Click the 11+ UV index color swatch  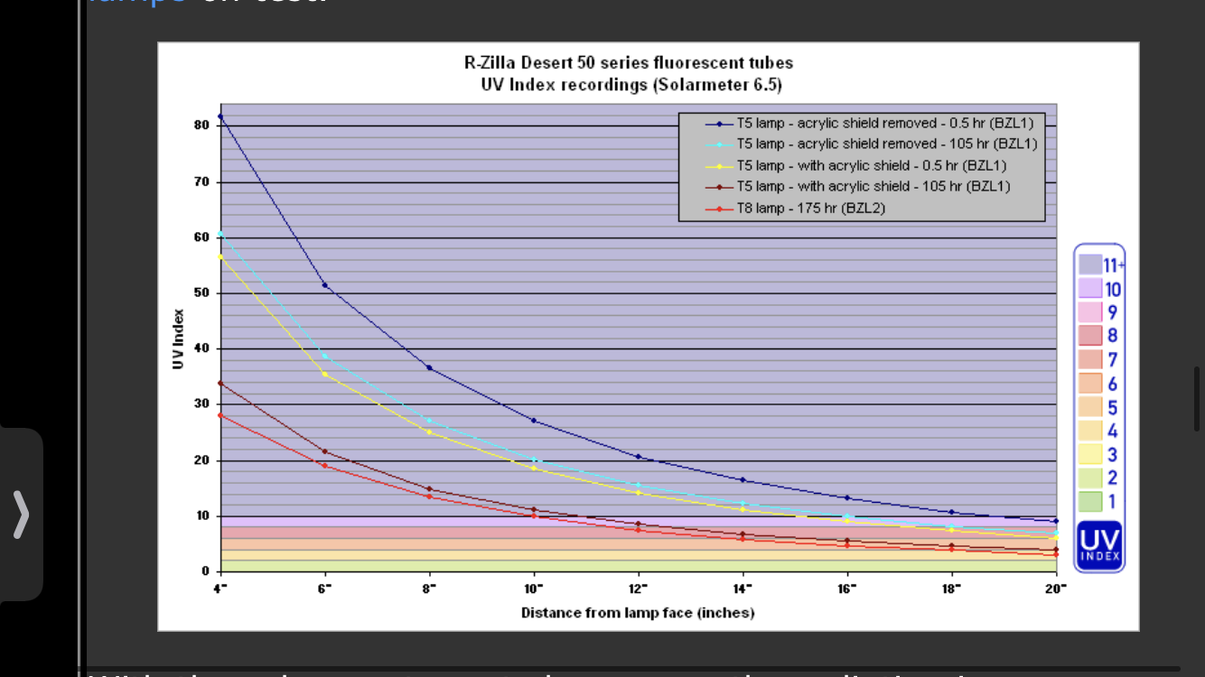pos(1088,264)
